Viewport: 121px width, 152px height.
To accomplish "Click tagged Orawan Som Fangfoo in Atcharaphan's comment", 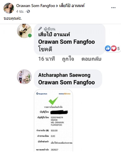I will pyautogui.click(x=67, y=82).
